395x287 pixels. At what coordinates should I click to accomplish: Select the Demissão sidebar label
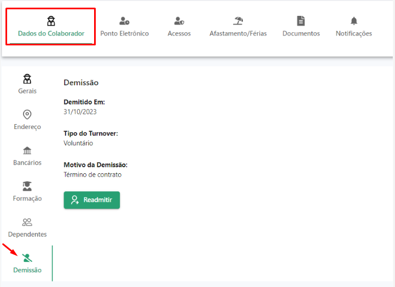click(27, 270)
